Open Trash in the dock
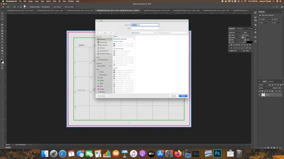The height and width of the screenshot is (159, 284). click(239, 154)
